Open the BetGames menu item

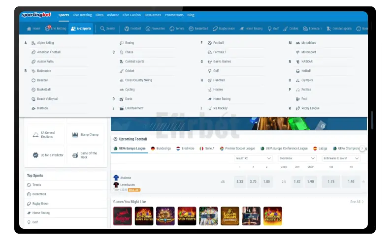tap(153, 15)
